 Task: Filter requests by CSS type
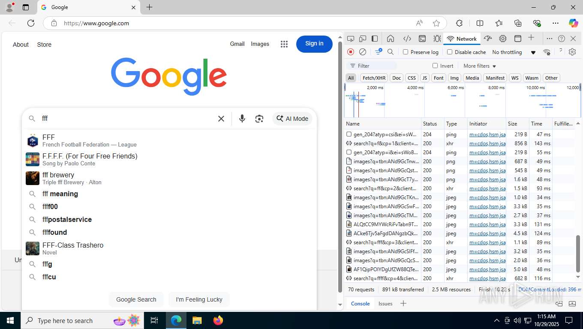tap(412, 78)
